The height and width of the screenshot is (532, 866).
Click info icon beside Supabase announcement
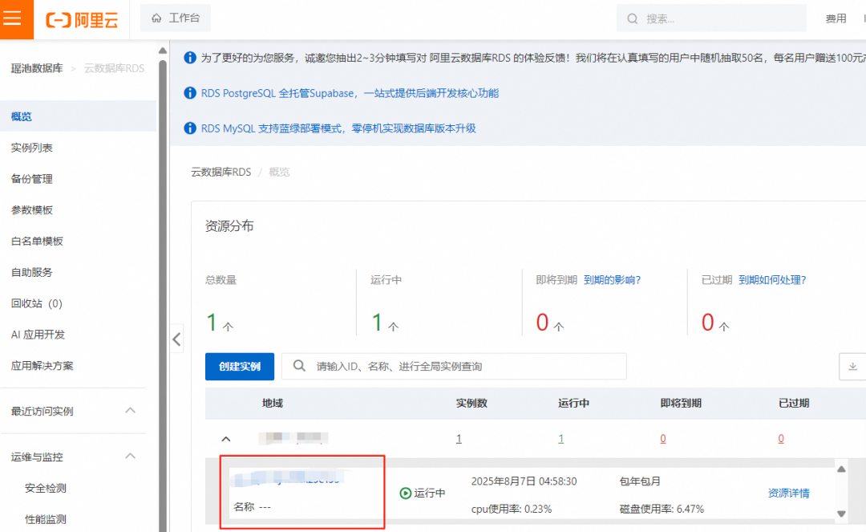(190, 93)
